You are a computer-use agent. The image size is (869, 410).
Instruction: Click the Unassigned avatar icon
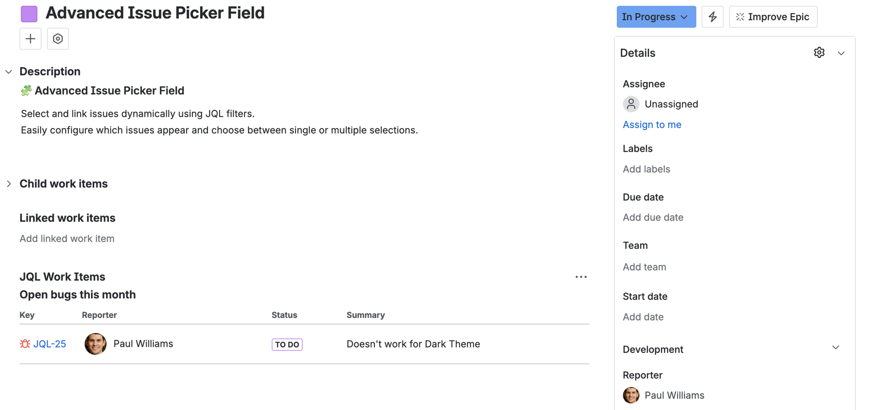(x=631, y=104)
